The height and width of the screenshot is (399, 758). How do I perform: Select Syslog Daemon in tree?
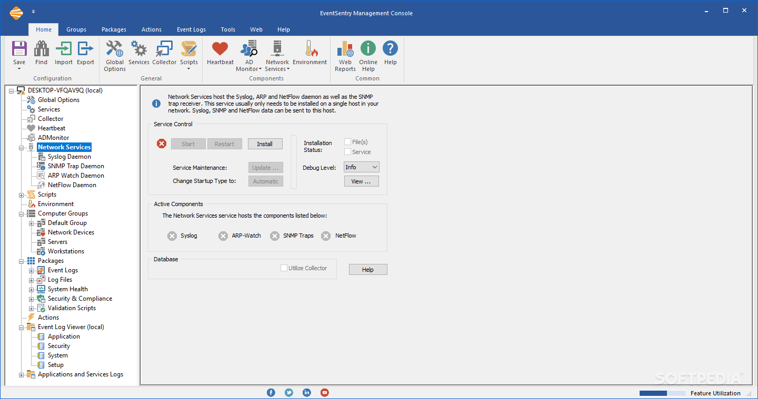pyautogui.click(x=69, y=157)
